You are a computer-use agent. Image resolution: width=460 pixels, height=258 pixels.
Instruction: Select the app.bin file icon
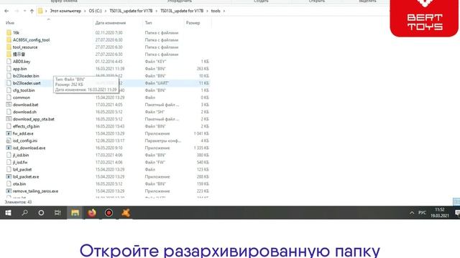pyautogui.click(x=9, y=69)
